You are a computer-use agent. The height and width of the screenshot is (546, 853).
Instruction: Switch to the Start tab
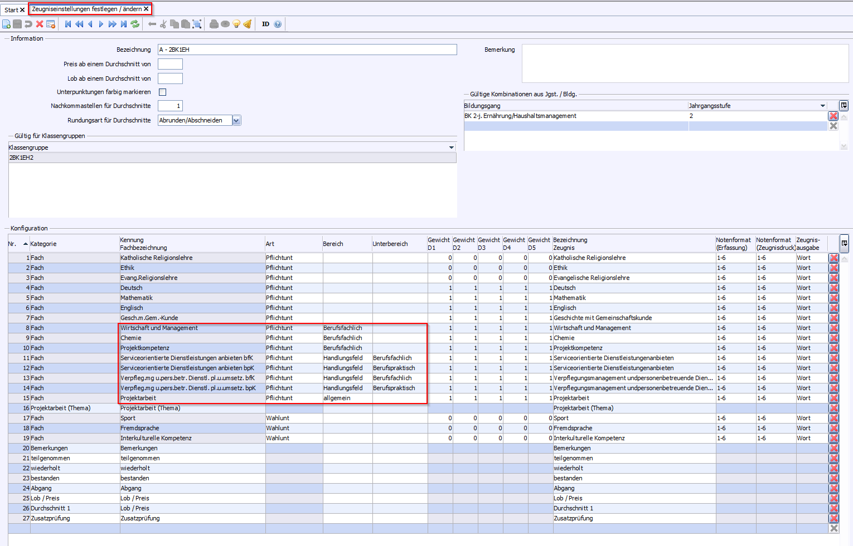click(x=11, y=10)
